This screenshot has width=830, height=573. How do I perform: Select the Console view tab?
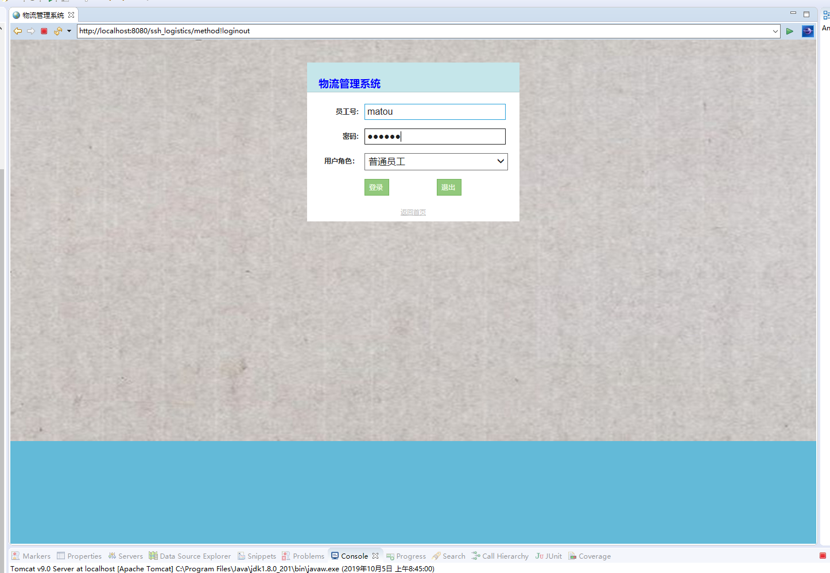tap(350, 556)
